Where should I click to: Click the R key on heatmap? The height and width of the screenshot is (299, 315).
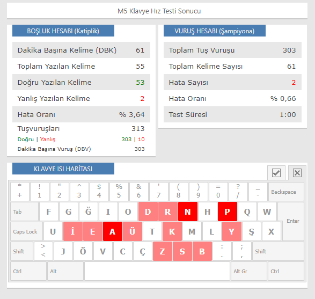click(x=168, y=212)
